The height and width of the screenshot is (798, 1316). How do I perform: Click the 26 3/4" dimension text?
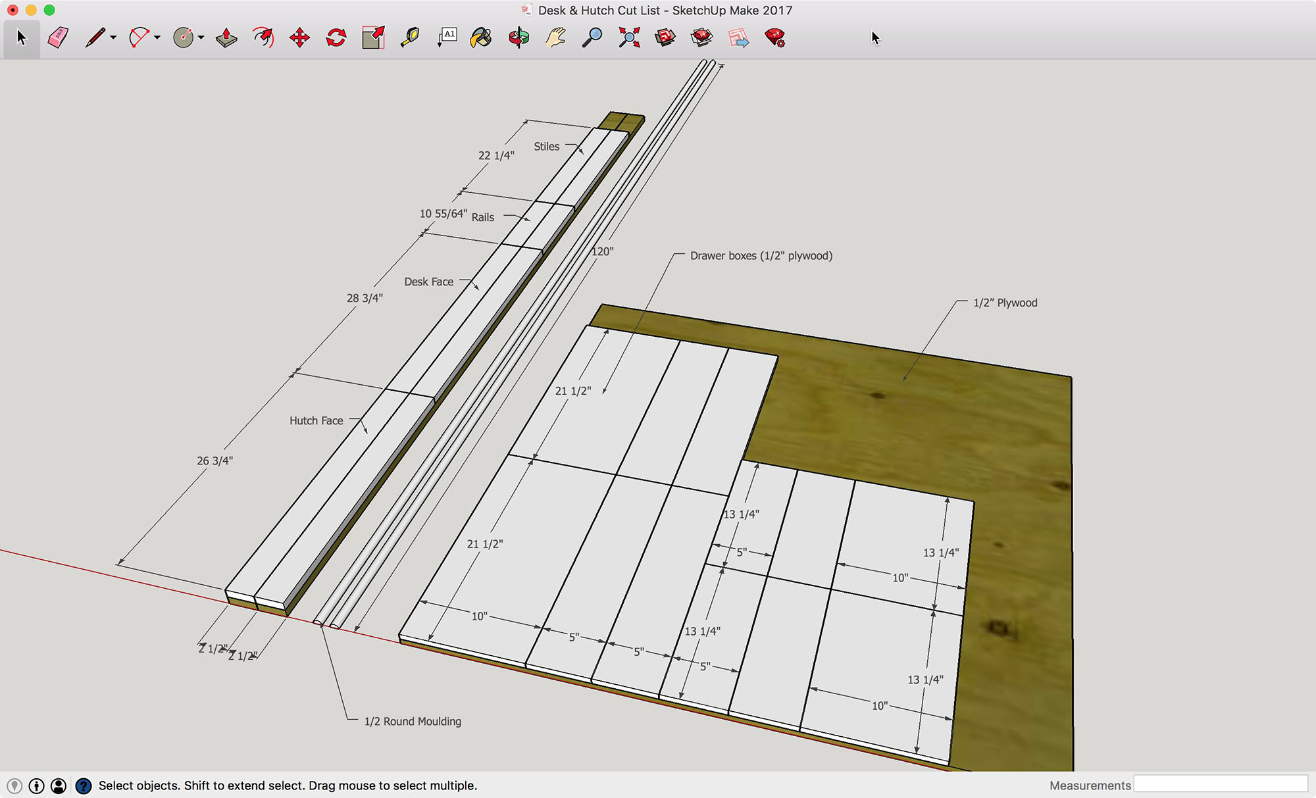click(215, 461)
